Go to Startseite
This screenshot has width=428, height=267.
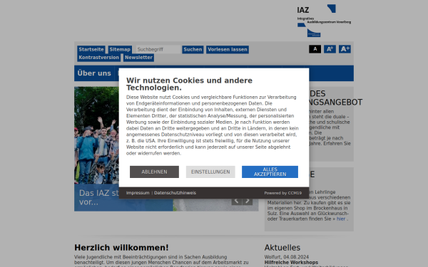click(x=91, y=50)
